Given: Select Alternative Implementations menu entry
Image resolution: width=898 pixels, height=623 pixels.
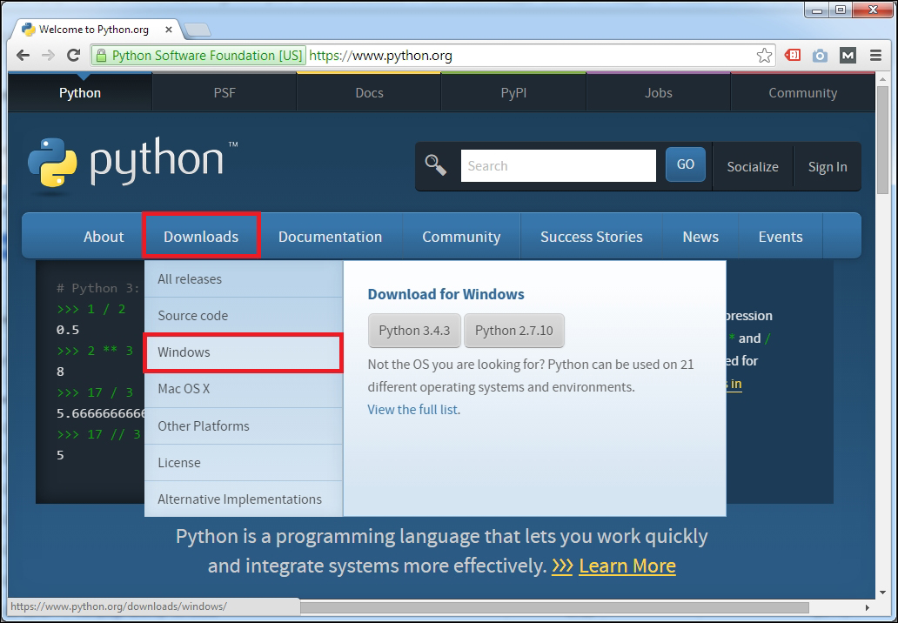Looking at the screenshot, I should tap(244, 499).
